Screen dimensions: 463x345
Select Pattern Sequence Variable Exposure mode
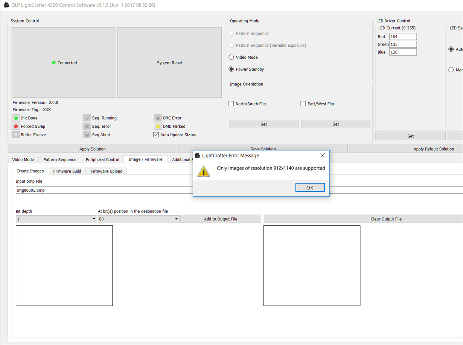coord(231,45)
